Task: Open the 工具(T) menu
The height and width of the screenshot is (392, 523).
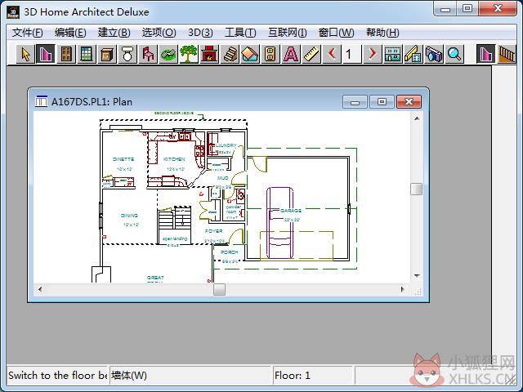Action: tap(240, 33)
